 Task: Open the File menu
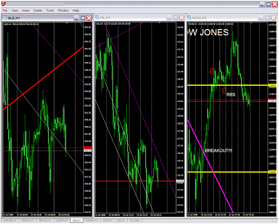point(5,11)
